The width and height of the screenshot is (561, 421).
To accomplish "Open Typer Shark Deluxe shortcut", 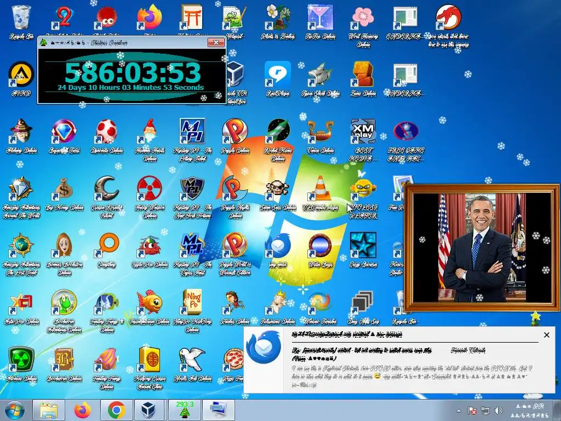I will tap(320, 75).
